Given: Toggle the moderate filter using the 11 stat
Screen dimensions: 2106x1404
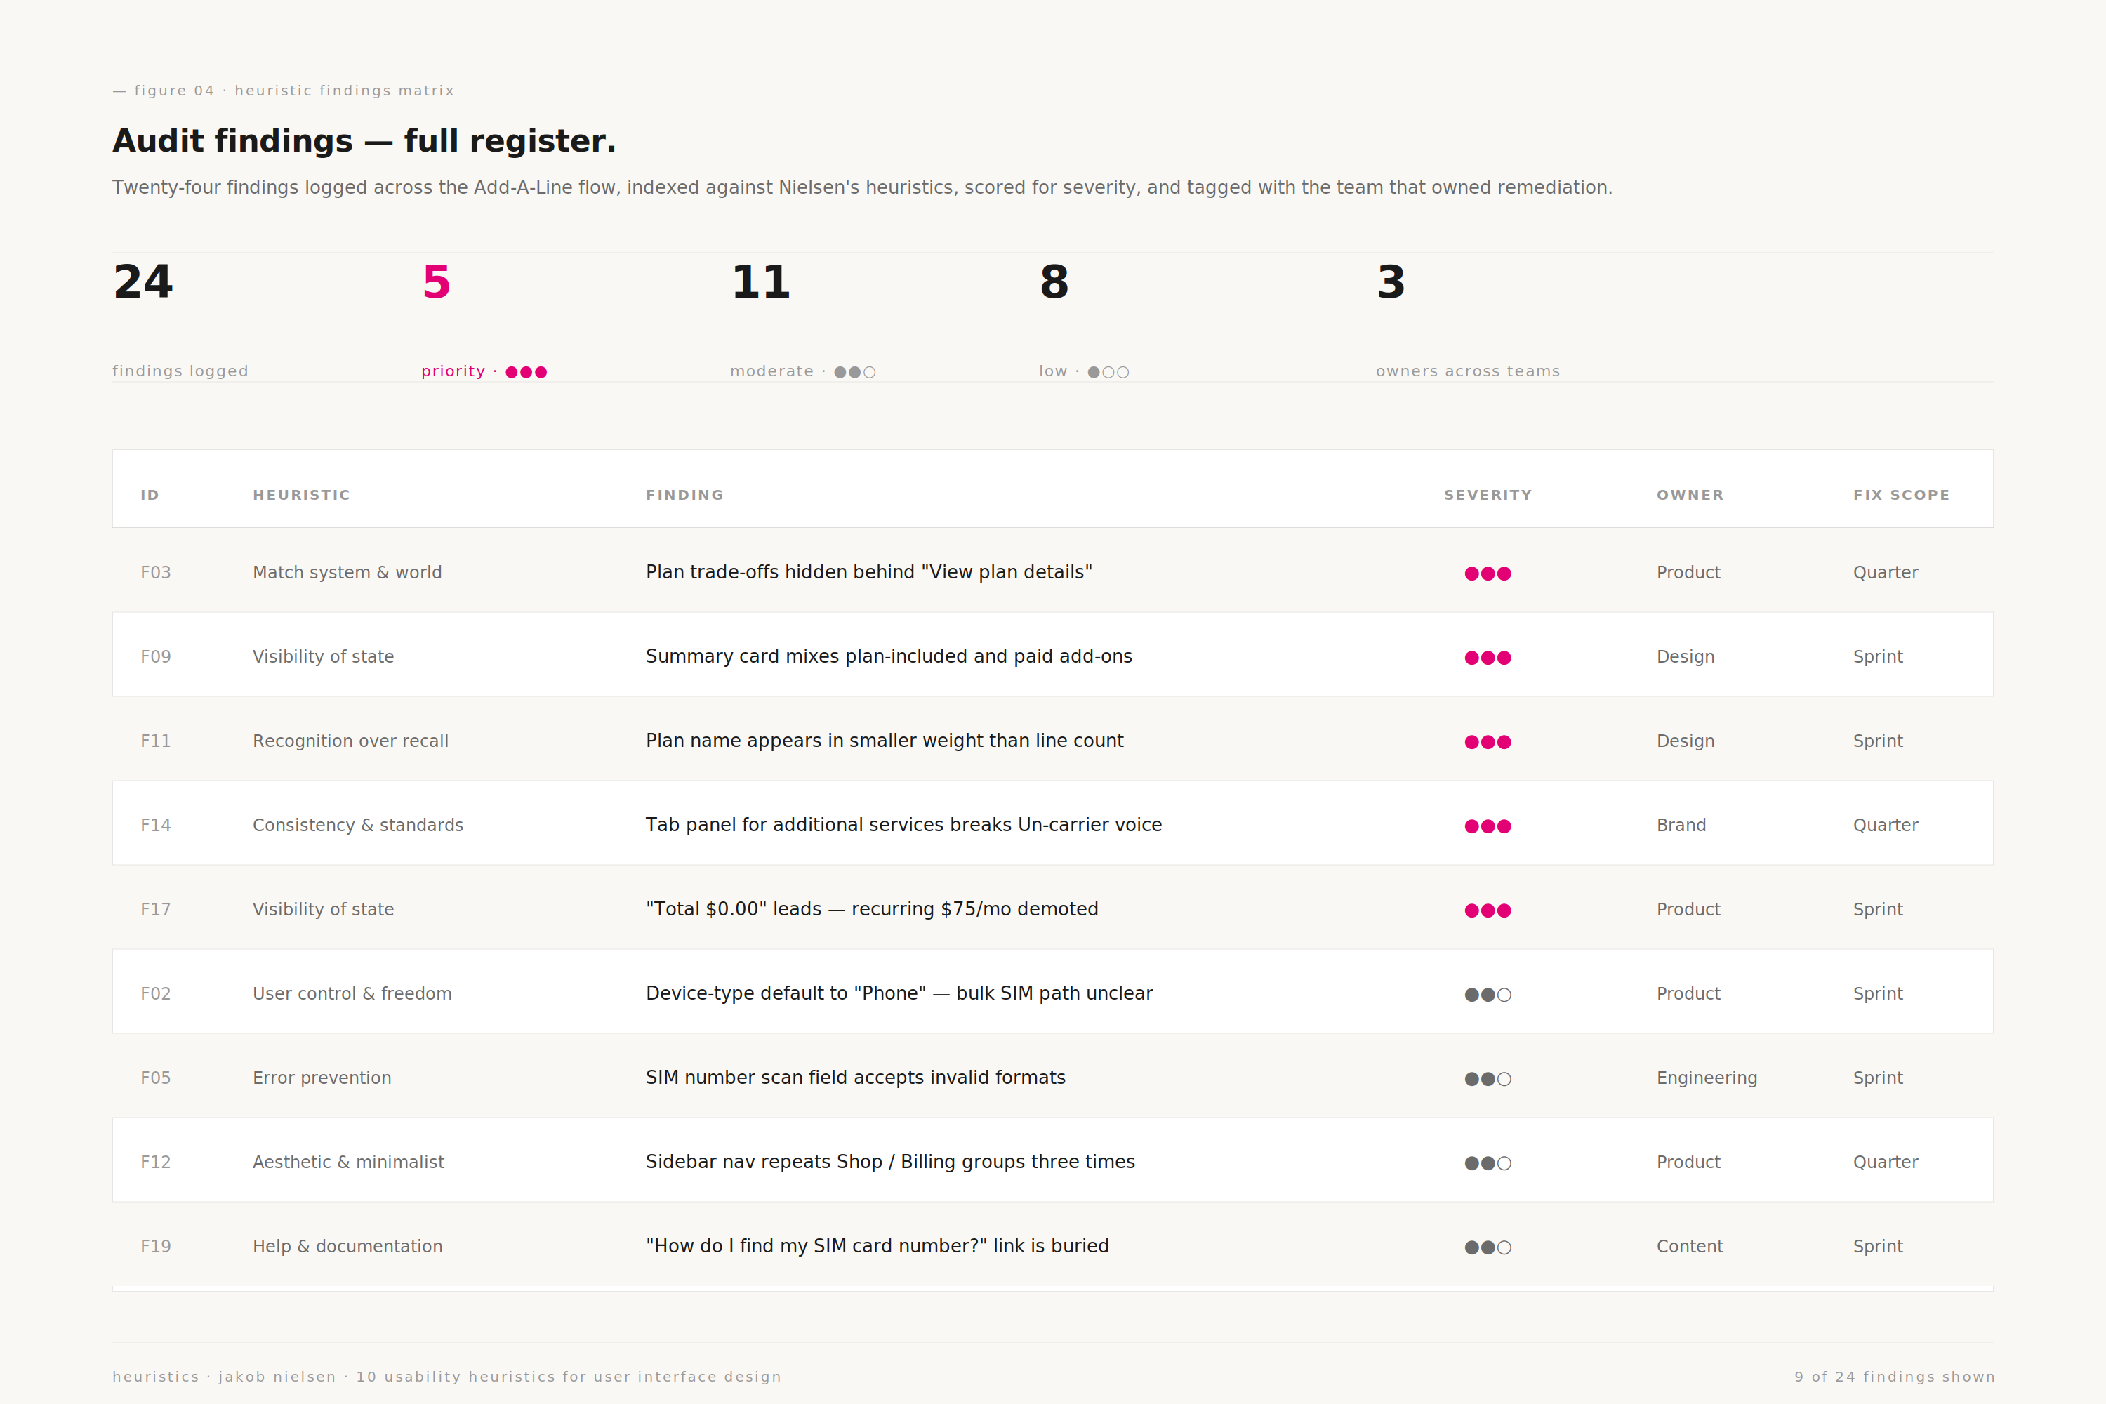Looking at the screenshot, I should click(x=760, y=283).
